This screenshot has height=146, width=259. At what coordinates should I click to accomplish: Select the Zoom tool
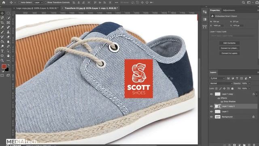click(x=2, y=60)
